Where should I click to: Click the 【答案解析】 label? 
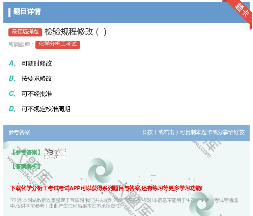pos(26,166)
